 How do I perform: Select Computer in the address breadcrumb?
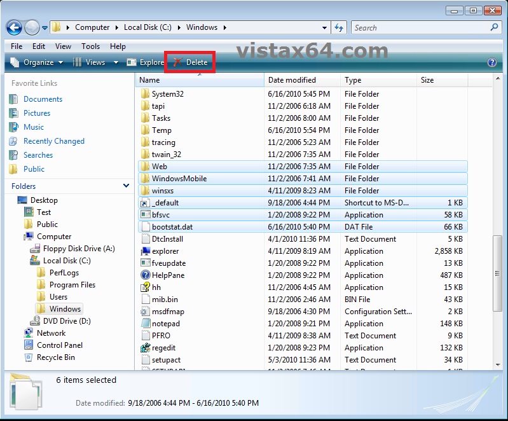(92, 27)
